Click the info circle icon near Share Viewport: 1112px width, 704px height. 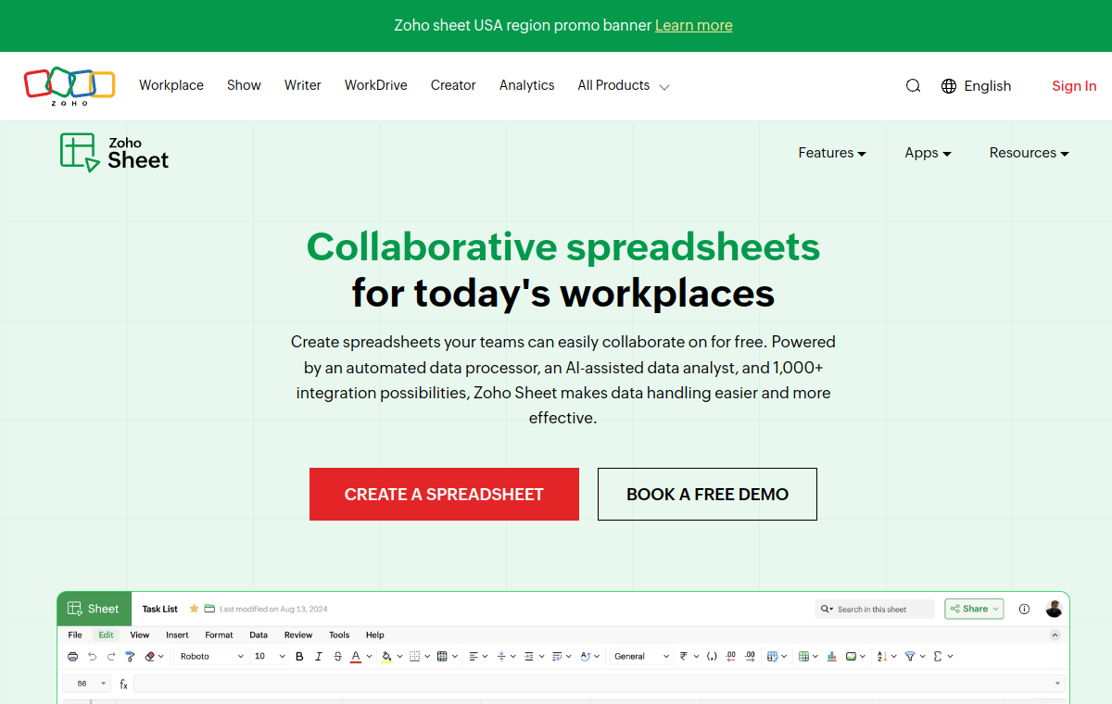point(1024,610)
